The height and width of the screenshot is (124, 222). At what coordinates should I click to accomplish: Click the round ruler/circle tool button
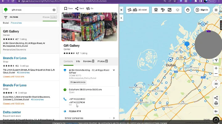(188, 10)
